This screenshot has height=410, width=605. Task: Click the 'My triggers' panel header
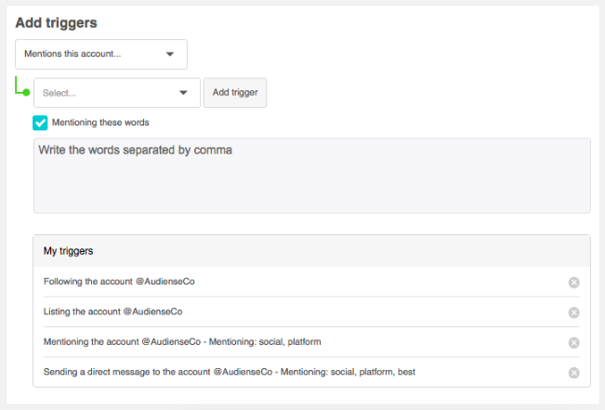coord(311,251)
